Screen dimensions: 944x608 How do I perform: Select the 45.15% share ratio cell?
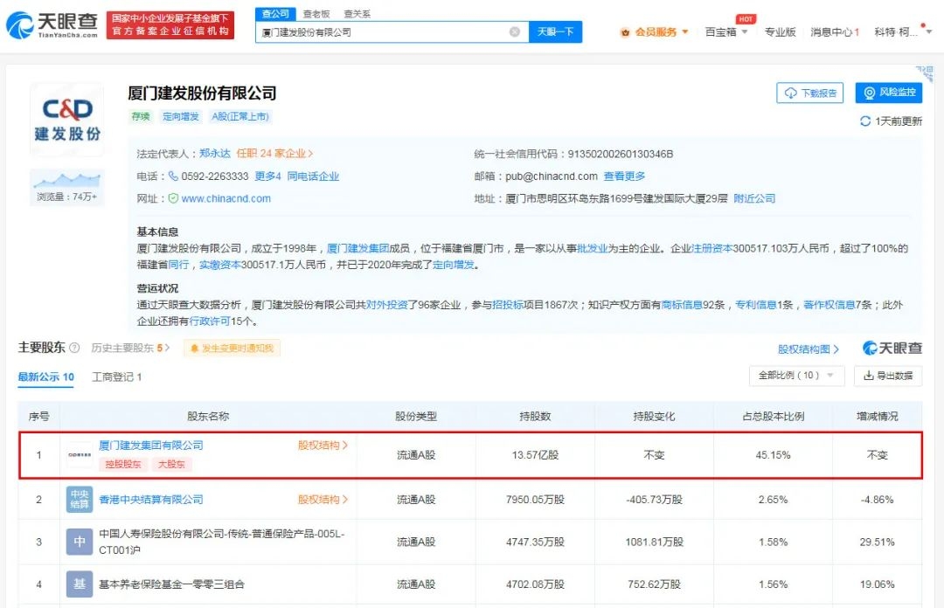coord(773,455)
